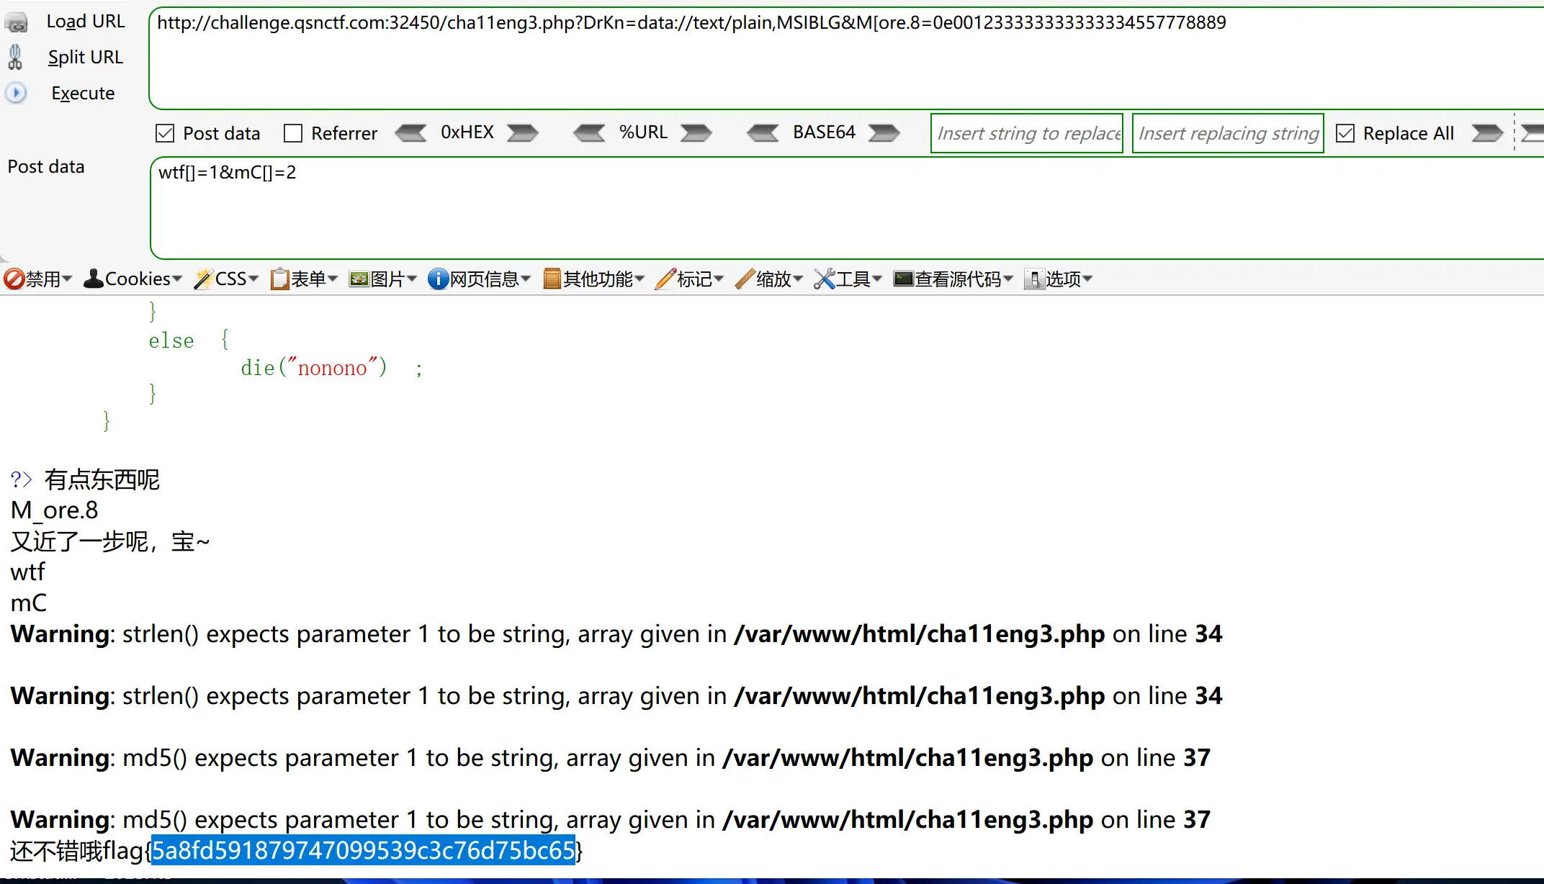Click the right arrow after BASE64
This screenshot has width=1544, height=884.
[x=884, y=133]
